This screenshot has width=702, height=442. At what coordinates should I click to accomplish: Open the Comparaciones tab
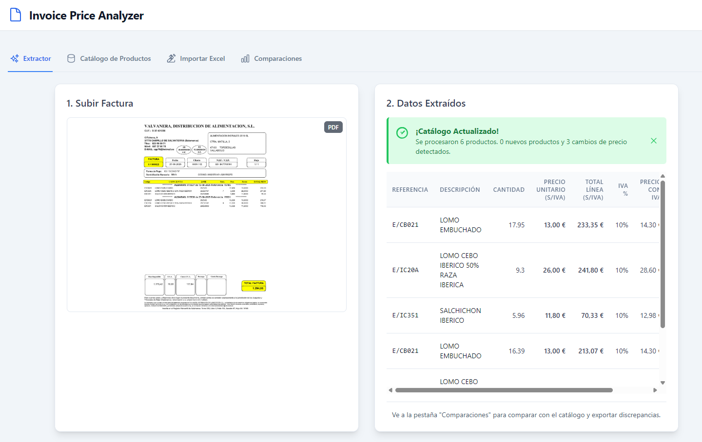click(272, 58)
